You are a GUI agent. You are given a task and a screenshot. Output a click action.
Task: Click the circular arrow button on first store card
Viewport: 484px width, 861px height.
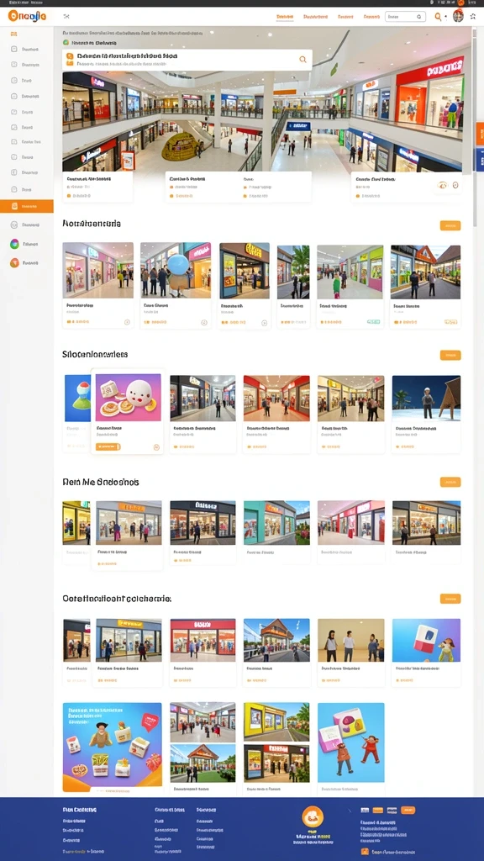tap(128, 322)
